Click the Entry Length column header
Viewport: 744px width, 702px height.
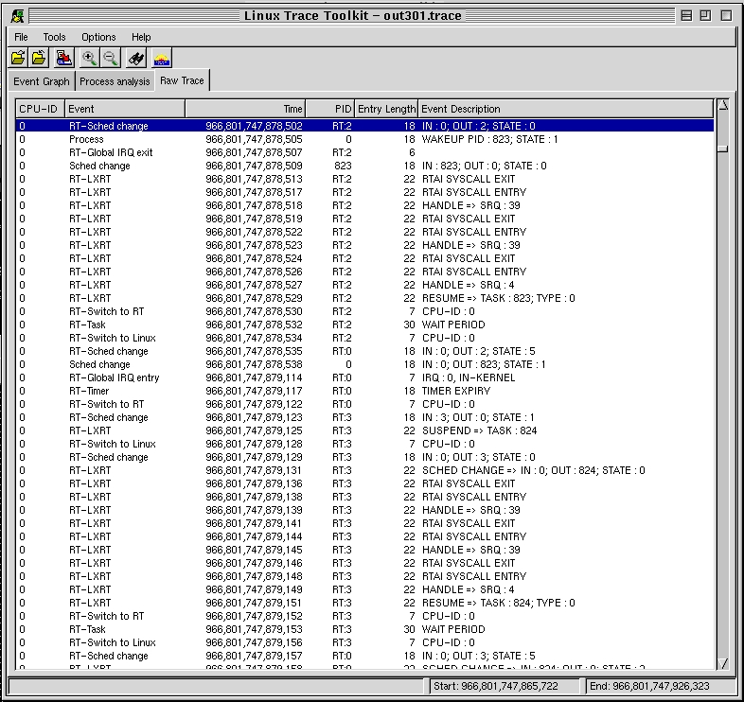coord(386,109)
